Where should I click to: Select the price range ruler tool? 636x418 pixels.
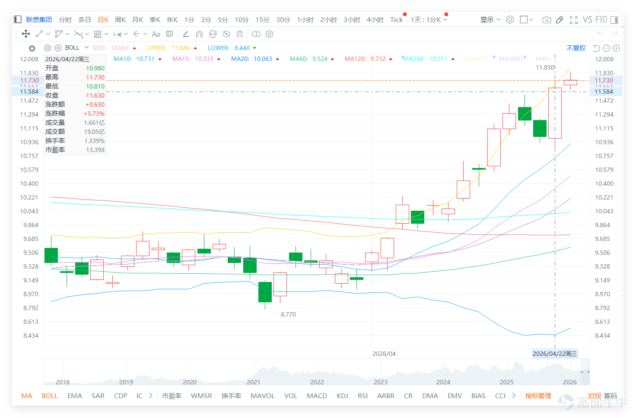coord(117,34)
